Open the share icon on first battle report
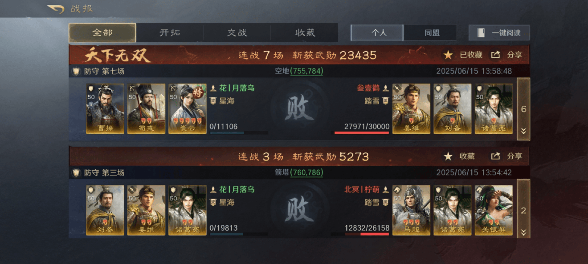 (495, 55)
